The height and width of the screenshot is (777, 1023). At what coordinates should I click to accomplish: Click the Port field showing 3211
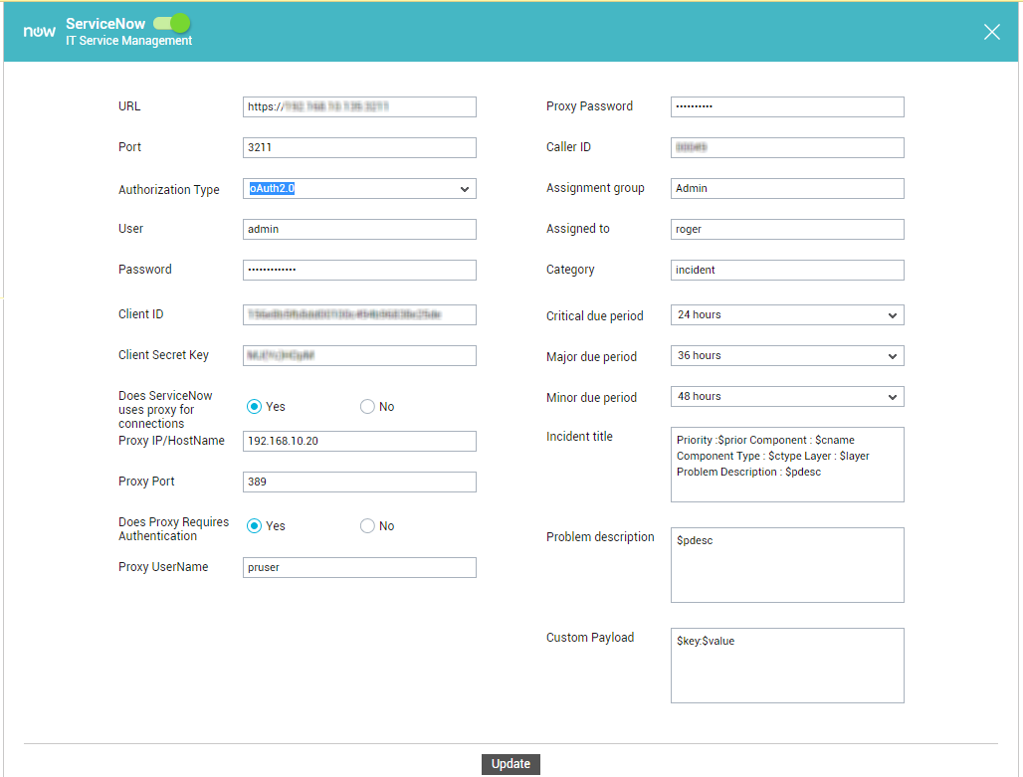tap(359, 147)
